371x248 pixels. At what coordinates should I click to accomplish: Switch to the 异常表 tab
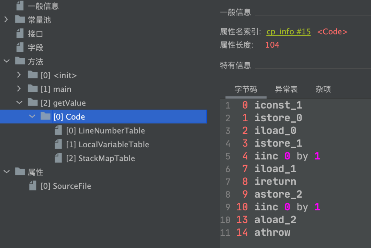(x=286, y=89)
